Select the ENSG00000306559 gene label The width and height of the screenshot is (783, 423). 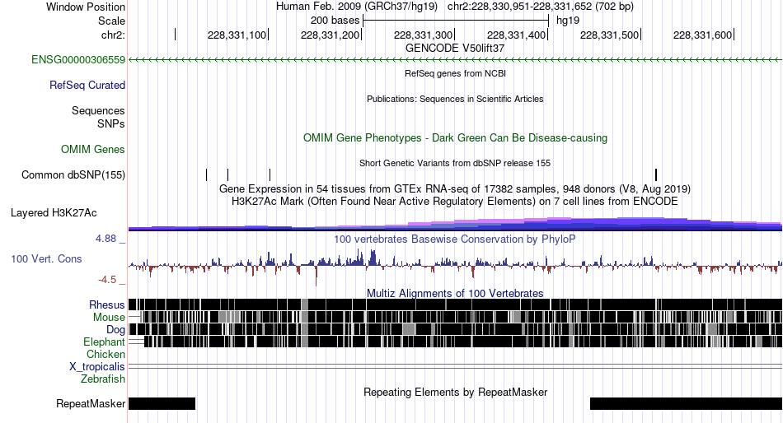click(x=78, y=60)
